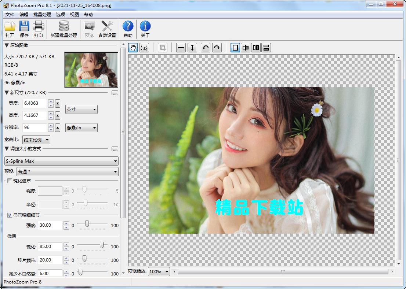Adjust the 锐化 slider handle
This screenshot has width=406, height=289.
[102, 245]
